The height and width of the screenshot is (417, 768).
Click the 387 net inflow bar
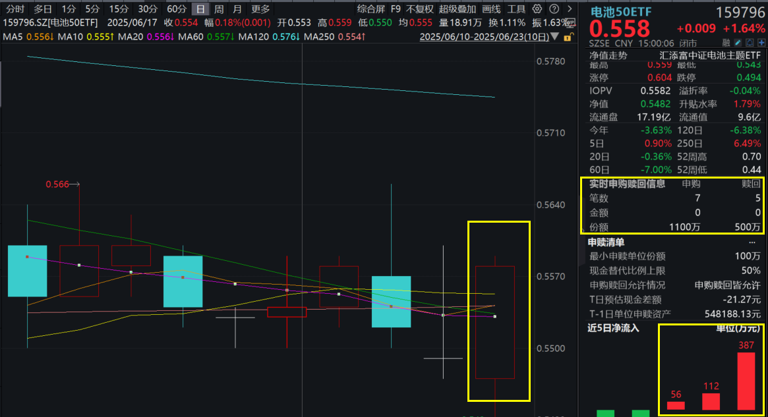tap(746, 381)
